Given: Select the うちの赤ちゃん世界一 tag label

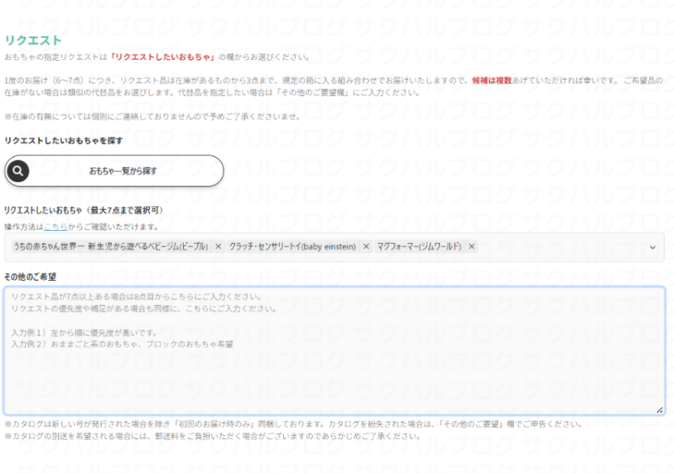Looking at the screenshot, I should 110,247.
